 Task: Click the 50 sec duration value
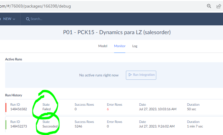pyautogui.click(x=191, y=109)
